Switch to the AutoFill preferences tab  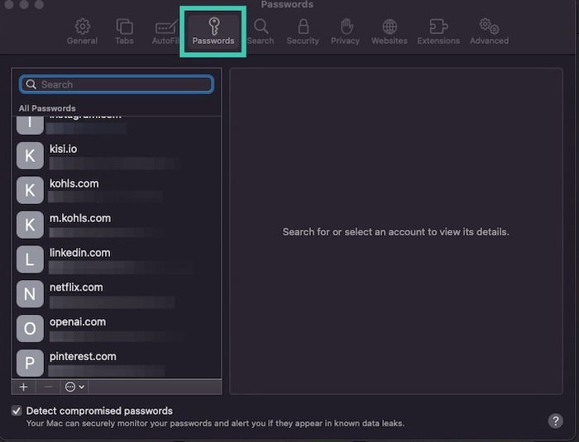[x=166, y=31]
